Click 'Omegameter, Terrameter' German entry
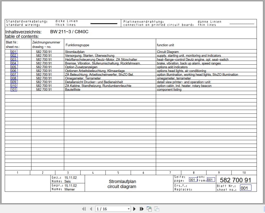This screenshot has width=265, height=213. 83,78
